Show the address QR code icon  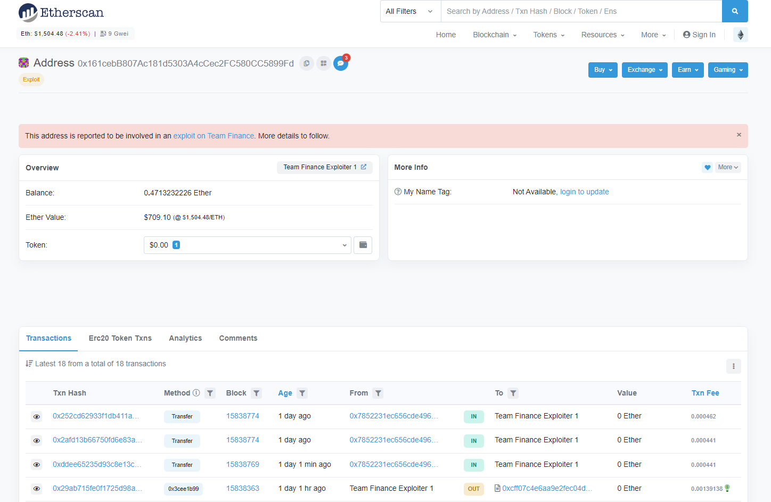click(323, 63)
